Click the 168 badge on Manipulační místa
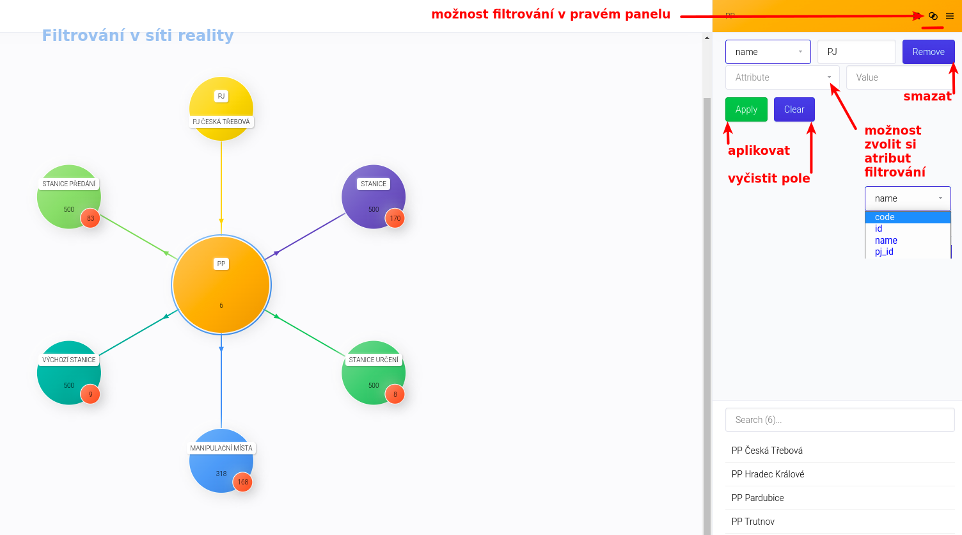Viewport: 962px width, 535px height. (x=243, y=482)
